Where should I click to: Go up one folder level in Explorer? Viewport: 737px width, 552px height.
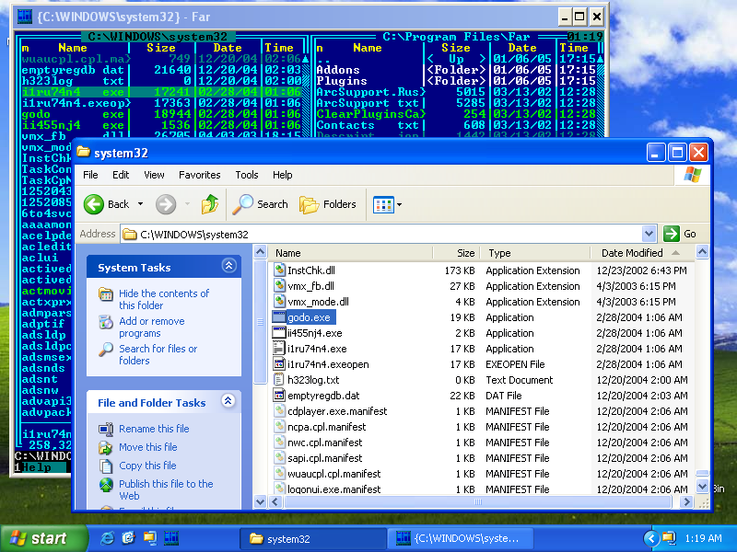coord(210,204)
